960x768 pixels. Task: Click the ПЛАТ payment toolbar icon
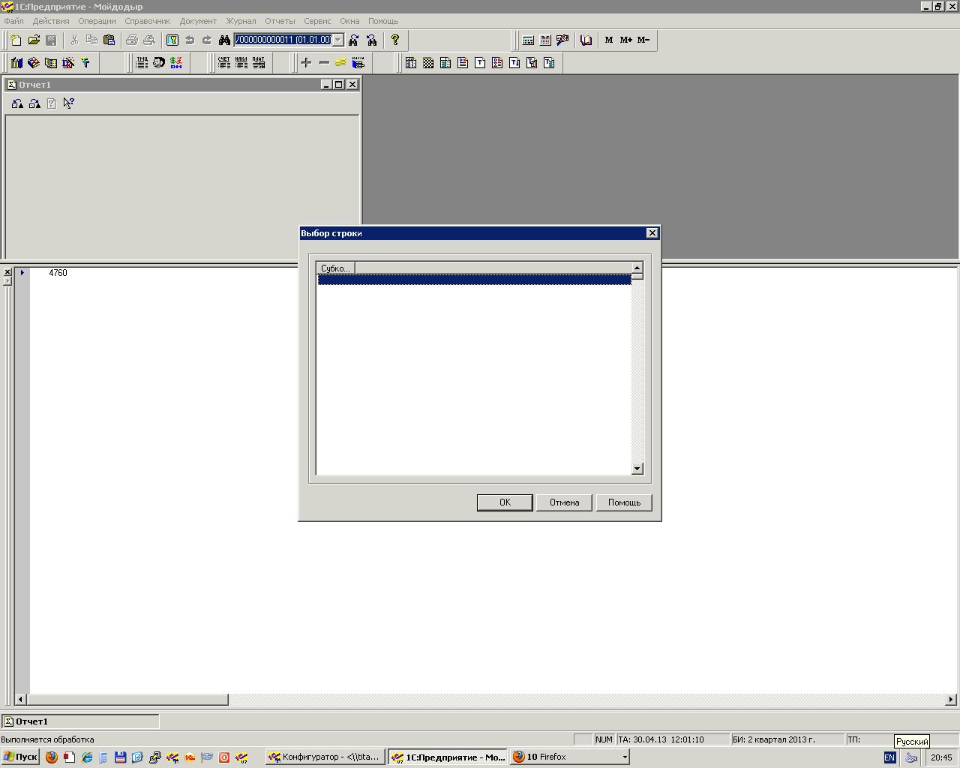point(259,63)
